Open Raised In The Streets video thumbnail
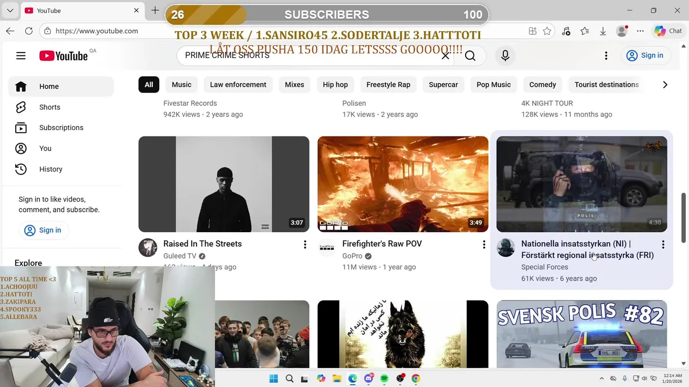Viewport: 689px width, 387px height. (224, 184)
